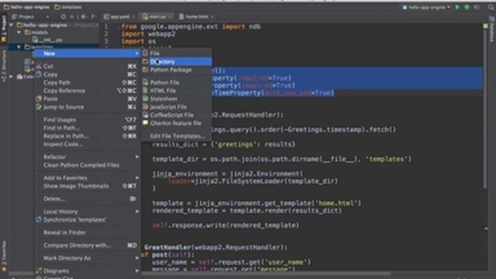Choose New in the context menu

pos(88,53)
